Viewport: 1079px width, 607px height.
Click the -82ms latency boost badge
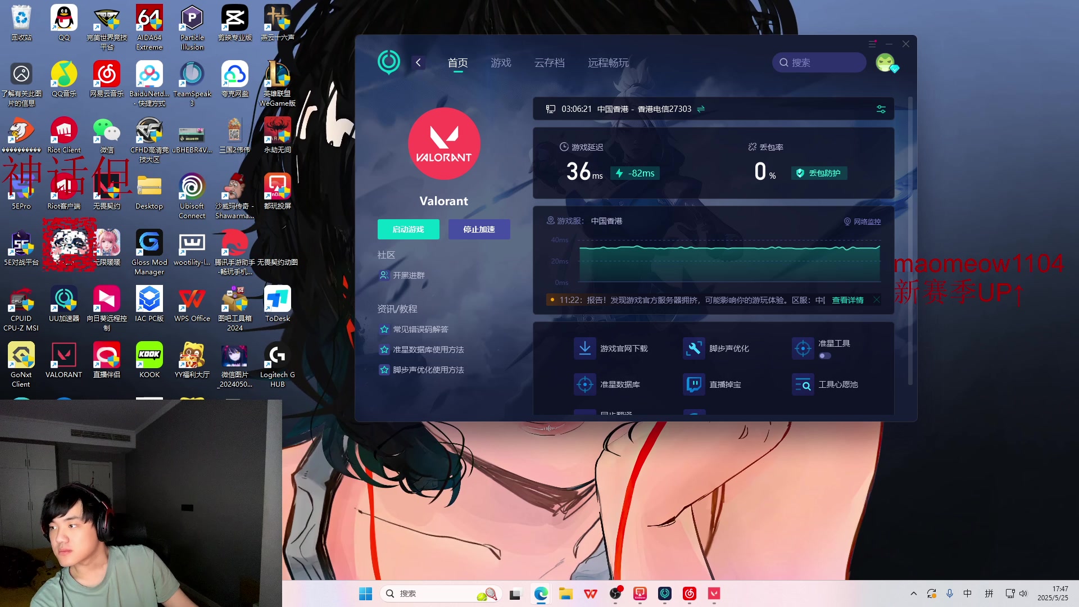pyautogui.click(x=635, y=173)
